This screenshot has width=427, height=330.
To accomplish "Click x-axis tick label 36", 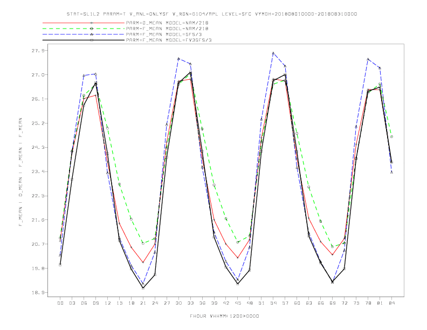I will tap(202, 303).
